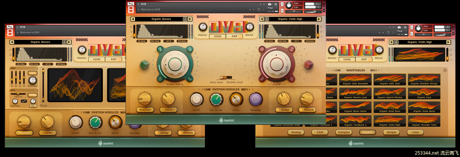460x157 pixels.
Task: Toggle the Reverb power button in center window
Action: pyautogui.click(x=302, y=110)
